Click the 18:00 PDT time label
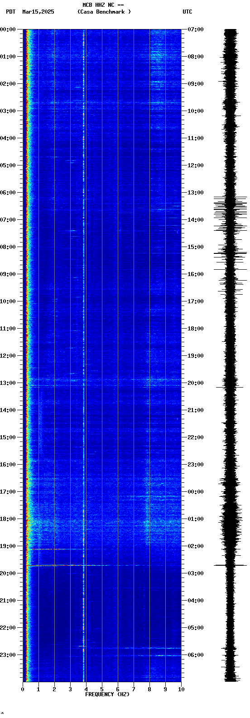250x718 pixels. click(8, 519)
